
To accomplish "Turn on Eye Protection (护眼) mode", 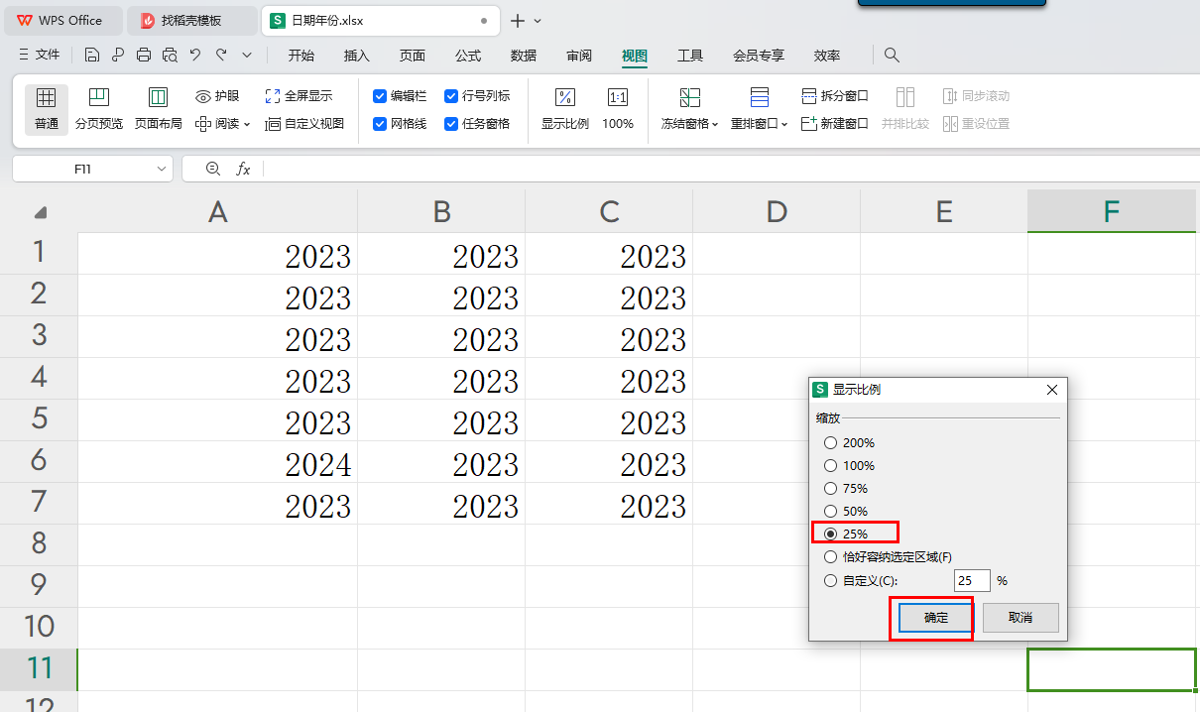I will point(217,96).
